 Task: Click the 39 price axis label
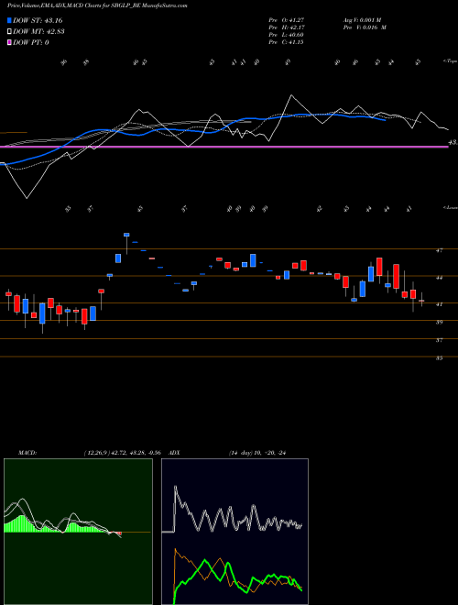[x=439, y=322]
